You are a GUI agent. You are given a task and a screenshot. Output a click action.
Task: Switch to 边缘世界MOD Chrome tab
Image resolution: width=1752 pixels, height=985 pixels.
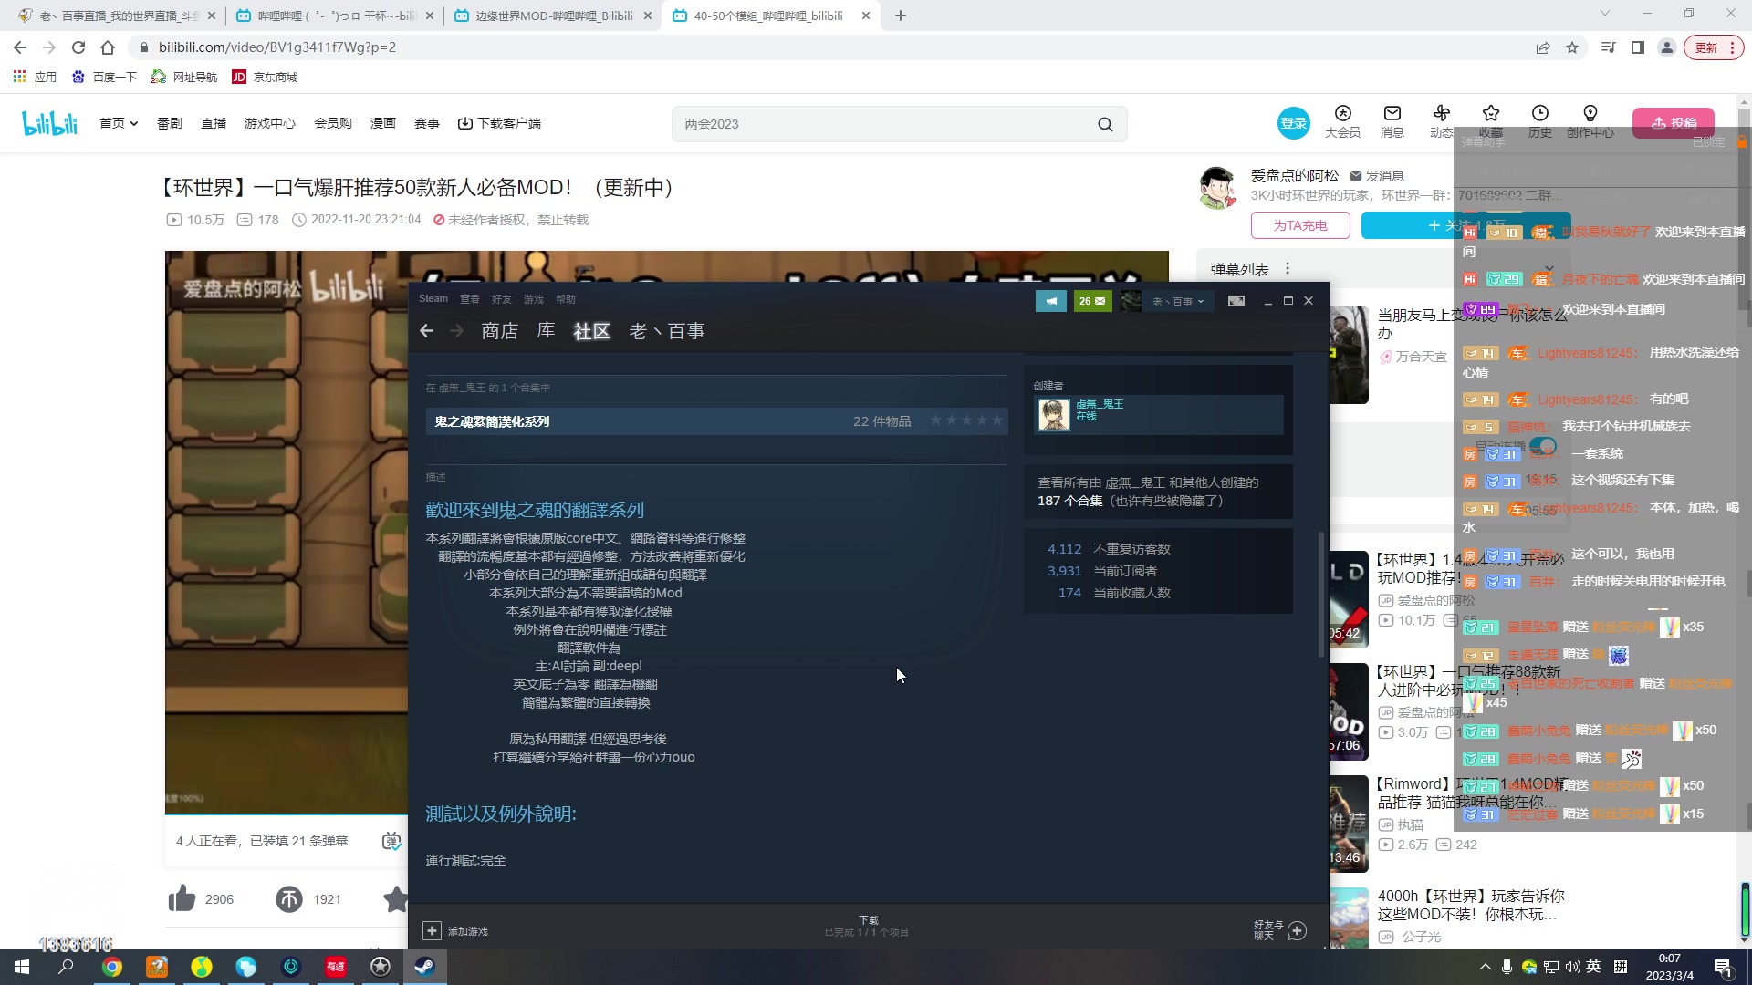[552, 16]
